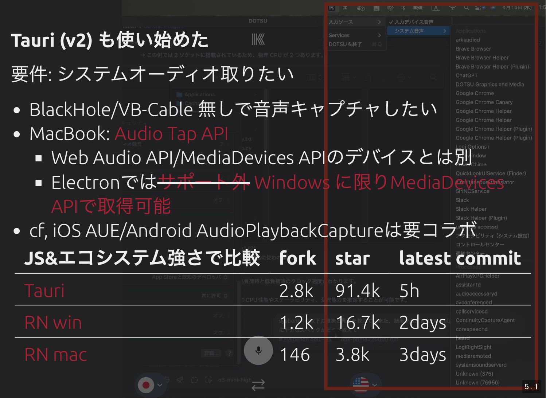Viewport: 546px width, 398px height.
Task: Open Spotlight search magnifier icon
Action: (x=467, y=8)
